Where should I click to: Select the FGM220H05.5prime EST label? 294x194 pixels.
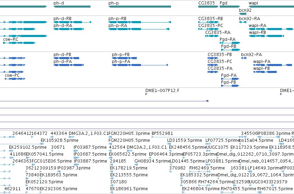[129, 140]
